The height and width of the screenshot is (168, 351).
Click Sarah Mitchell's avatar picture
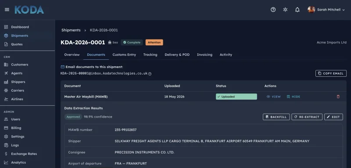311,10
